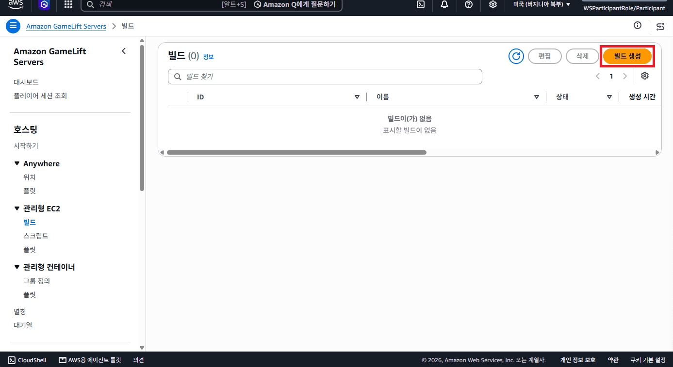Open top bar settings gear
673x367 pixels.
pos(492,4)
